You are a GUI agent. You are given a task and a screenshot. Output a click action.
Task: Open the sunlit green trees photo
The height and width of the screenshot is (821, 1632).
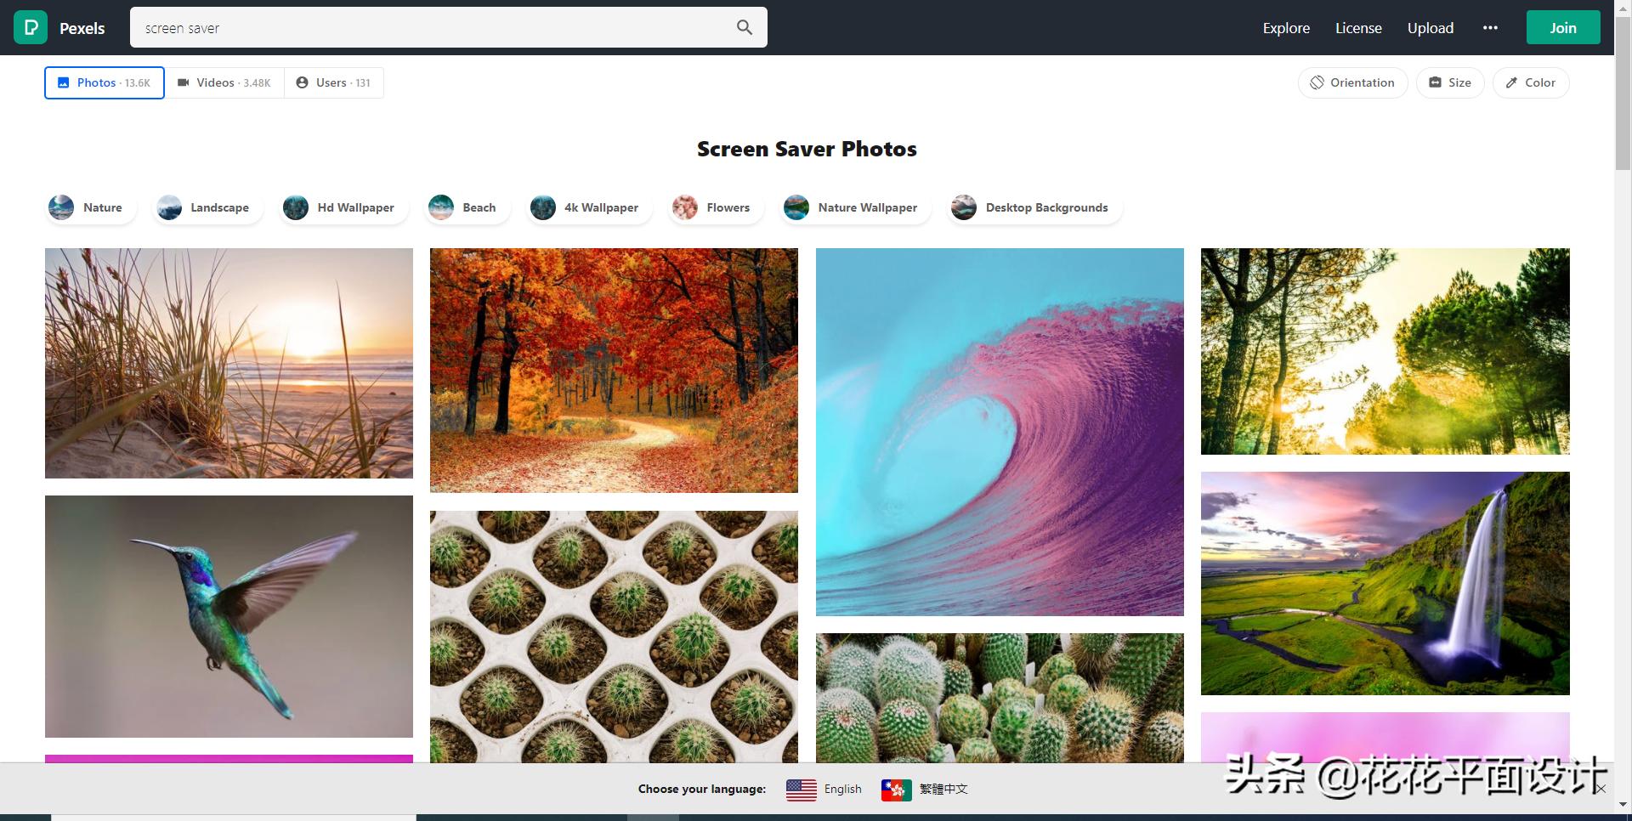[1385, 351]
